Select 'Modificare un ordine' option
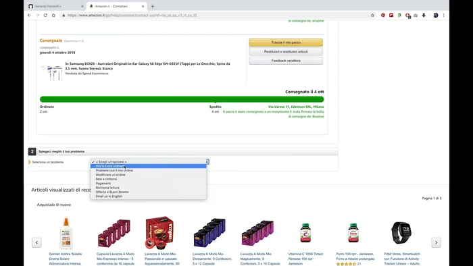The height and width of the screenshot is (266, 473). pos(148,175)
